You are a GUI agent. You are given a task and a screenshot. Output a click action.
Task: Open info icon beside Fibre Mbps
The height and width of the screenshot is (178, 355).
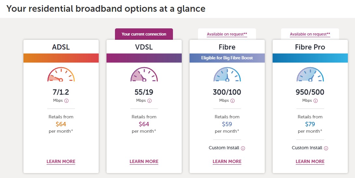(x=233, y=101)
